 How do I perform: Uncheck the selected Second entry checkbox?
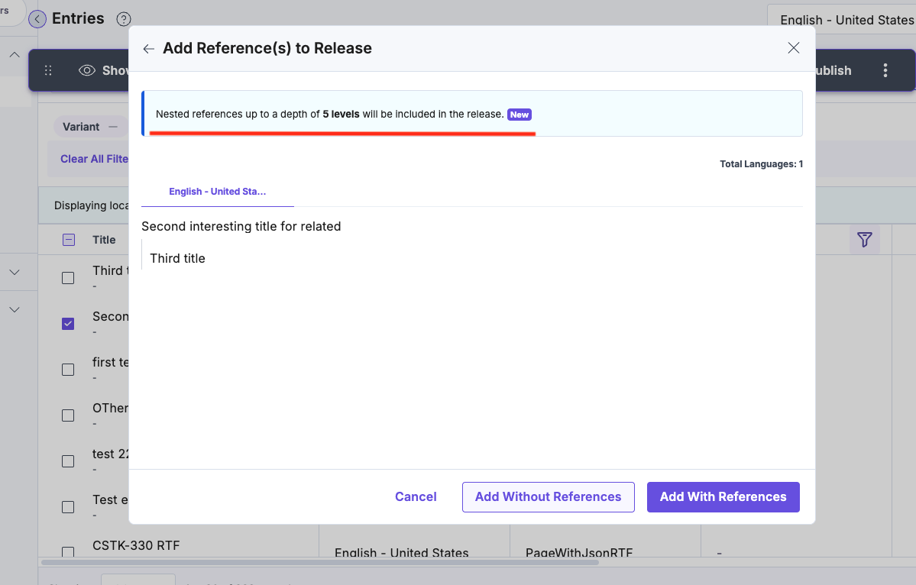67,323
